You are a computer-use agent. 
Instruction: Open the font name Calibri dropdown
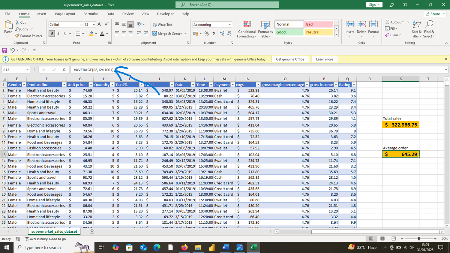click(82, 24)
